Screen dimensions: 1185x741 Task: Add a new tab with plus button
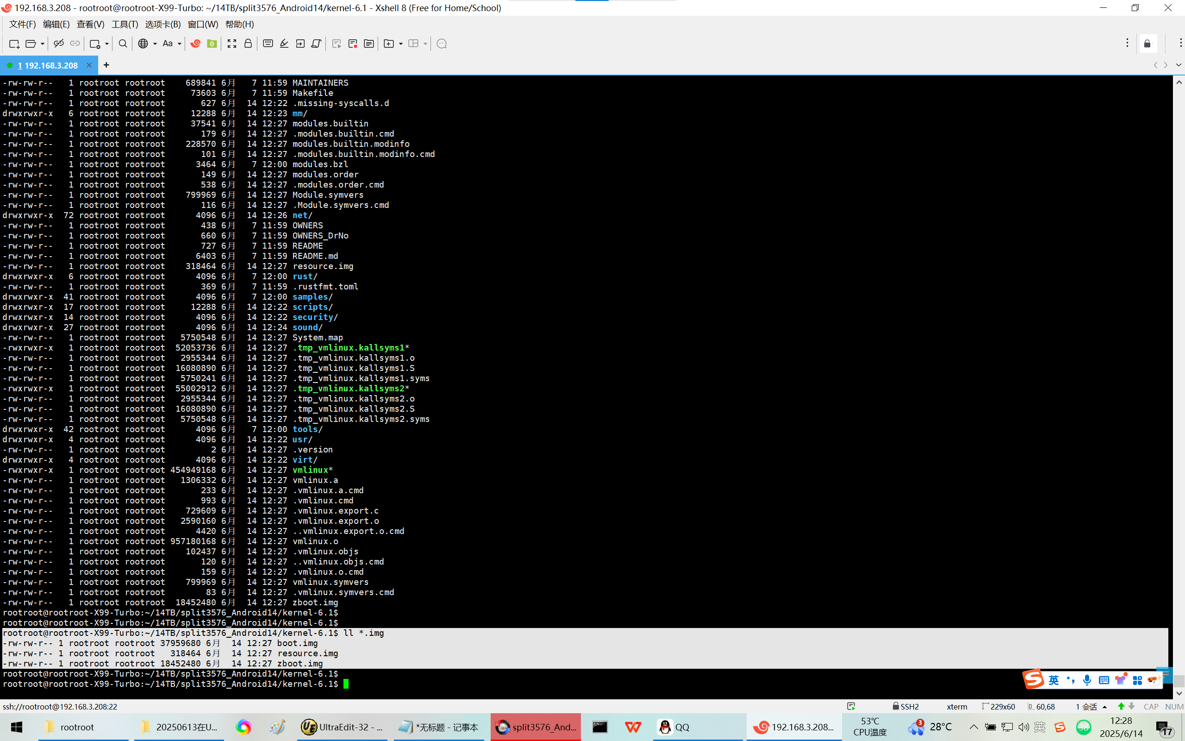pyautogui.click(x=106, y=65)
